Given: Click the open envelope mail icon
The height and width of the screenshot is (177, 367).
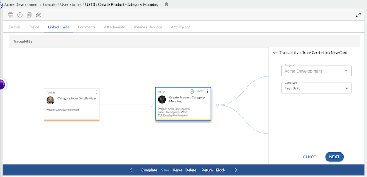Looking at the screenshot, I should coord(38,15).
